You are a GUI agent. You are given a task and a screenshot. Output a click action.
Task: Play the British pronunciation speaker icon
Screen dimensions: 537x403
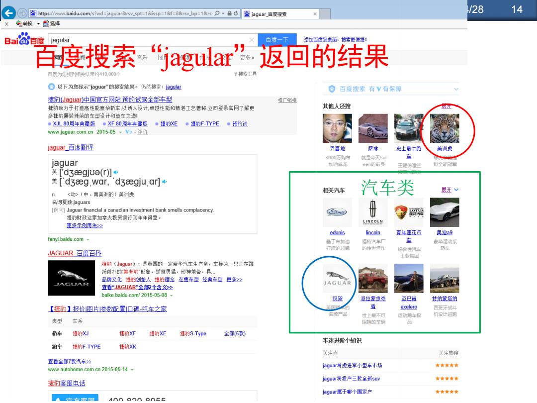click(116, 172)
